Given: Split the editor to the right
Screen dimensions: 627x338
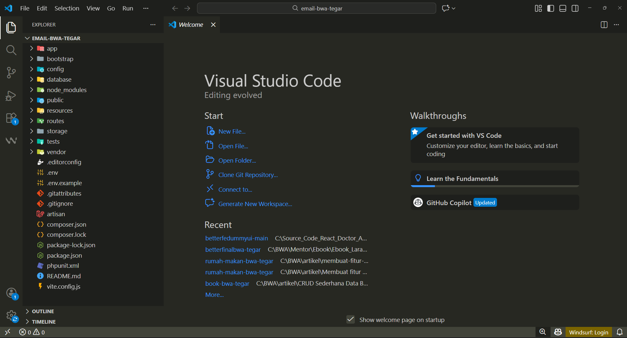Looking at the screenshot, I should tap(604, 25).
